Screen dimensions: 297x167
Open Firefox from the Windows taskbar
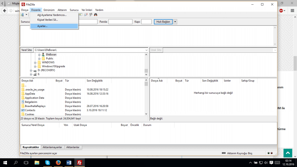[58, 163]
